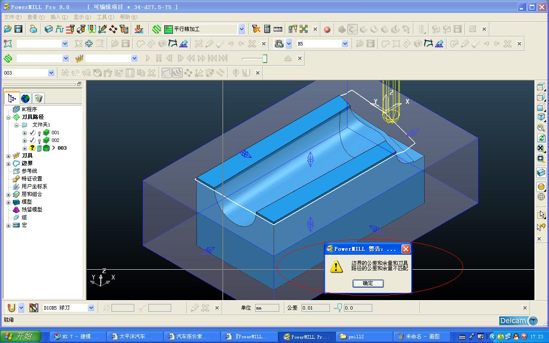Toggle the checkmark on toolpath 001
Viewport: 549px width, 343px height.
coord(32,132)
